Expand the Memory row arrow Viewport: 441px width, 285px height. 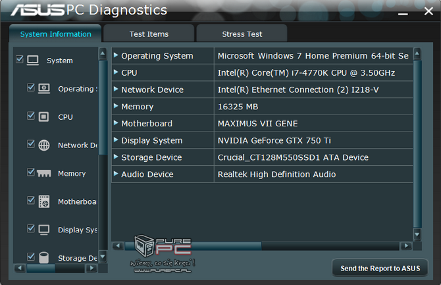(x=116, y=106)
